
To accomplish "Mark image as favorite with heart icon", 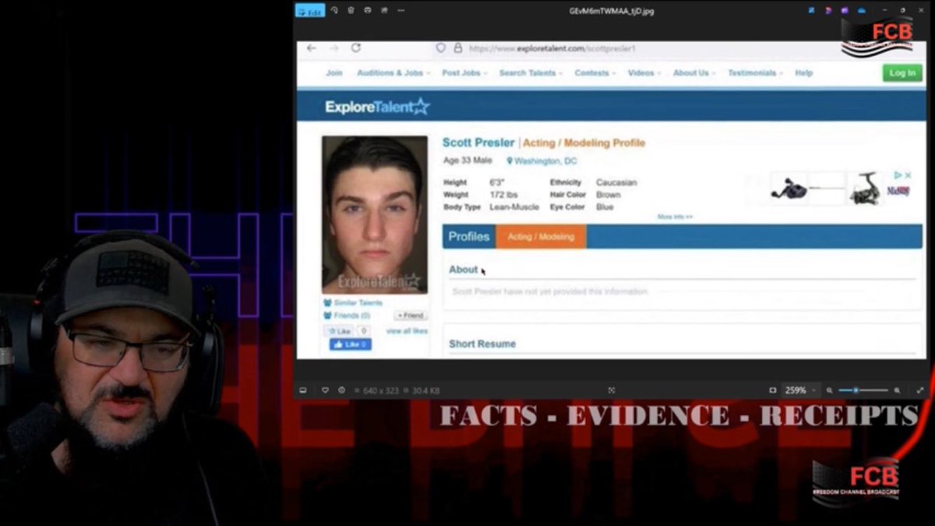I will [325, 390].
